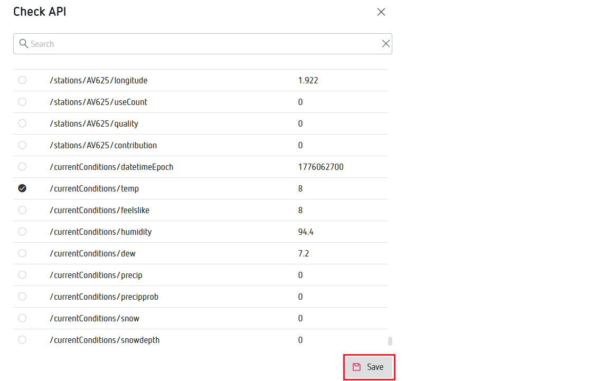This screenshot has height=381, width=603.
Task: Choose the currentConditions/precipprob radio button
Action: point(22,297)
